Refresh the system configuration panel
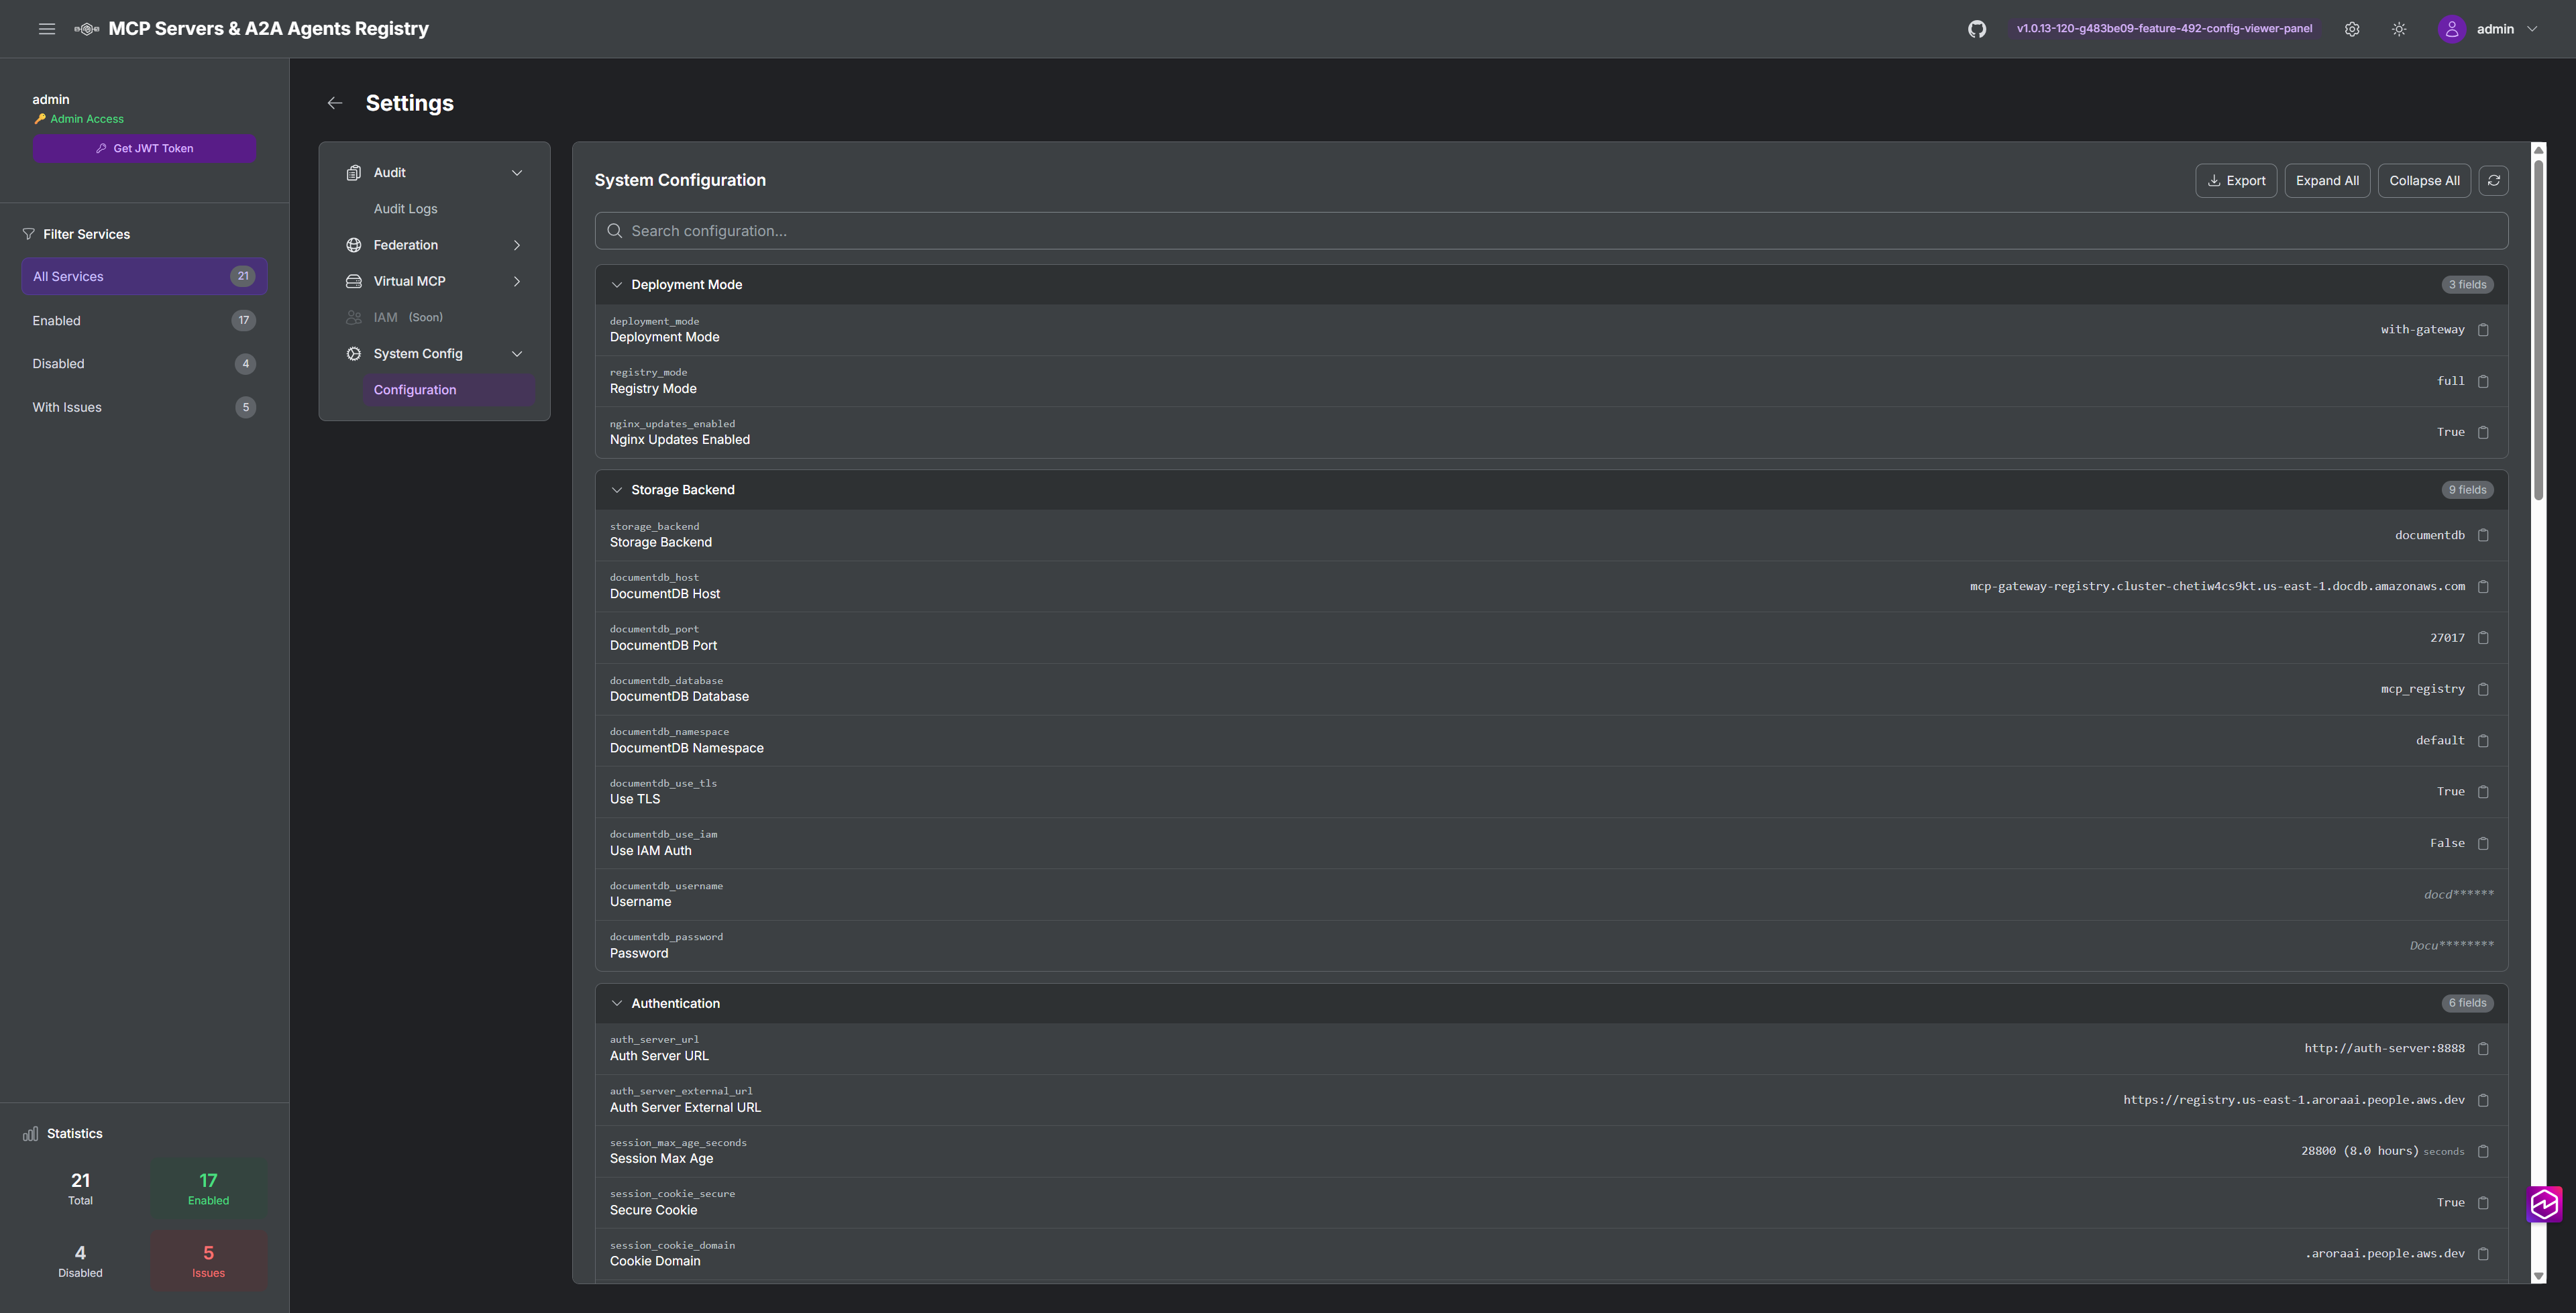 click(2493, 181)
